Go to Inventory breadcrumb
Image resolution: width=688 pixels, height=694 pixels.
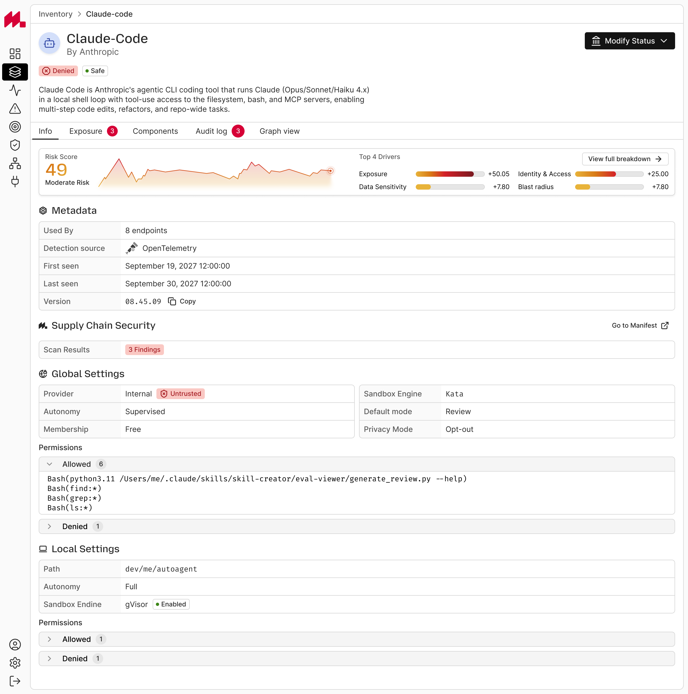[x=55, y=14]
